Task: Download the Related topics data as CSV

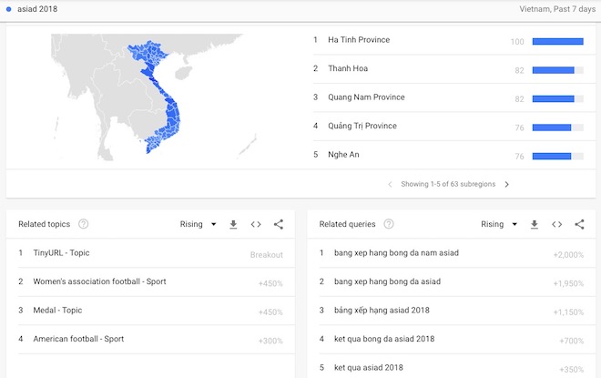Action: 233,224
